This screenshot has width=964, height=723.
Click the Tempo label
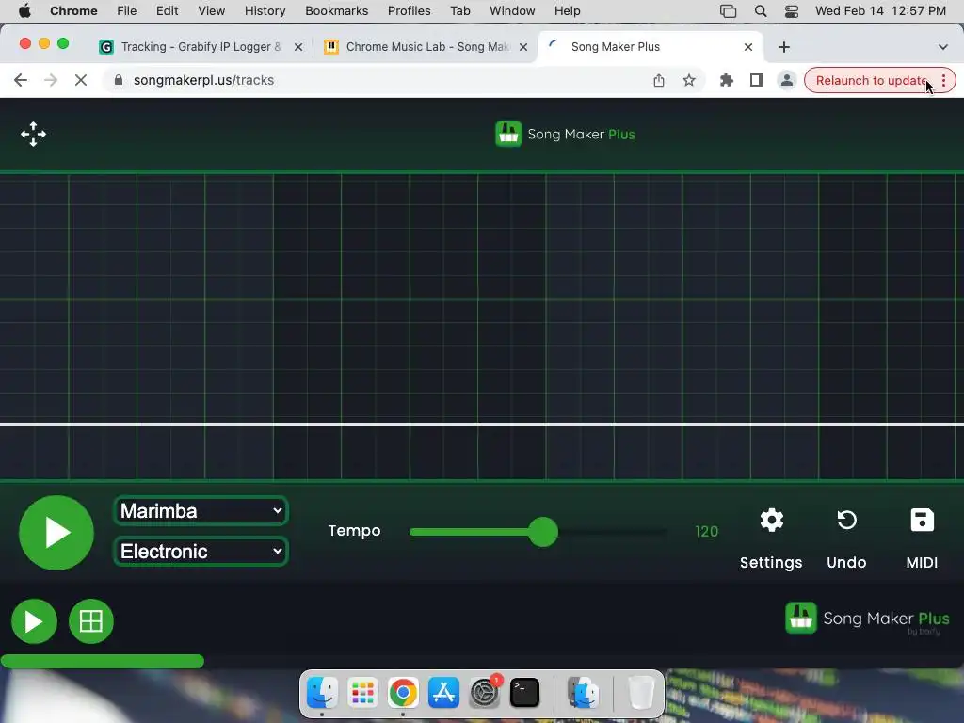pyautogui.click(x=354, y=531)
